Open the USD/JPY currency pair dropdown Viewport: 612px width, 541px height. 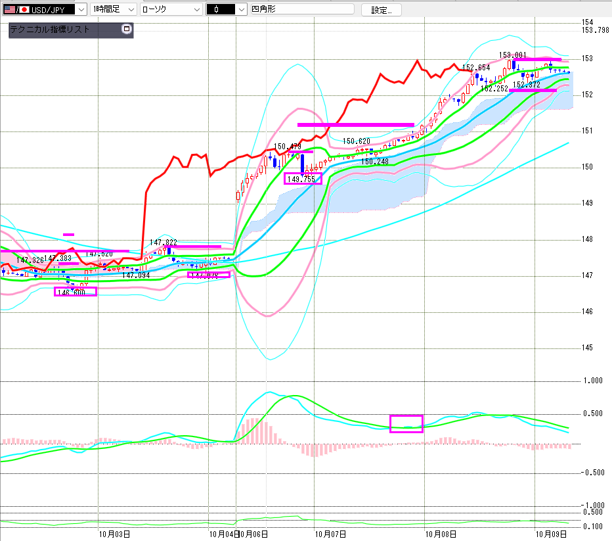pyautogui.click(x=80, y=10)
